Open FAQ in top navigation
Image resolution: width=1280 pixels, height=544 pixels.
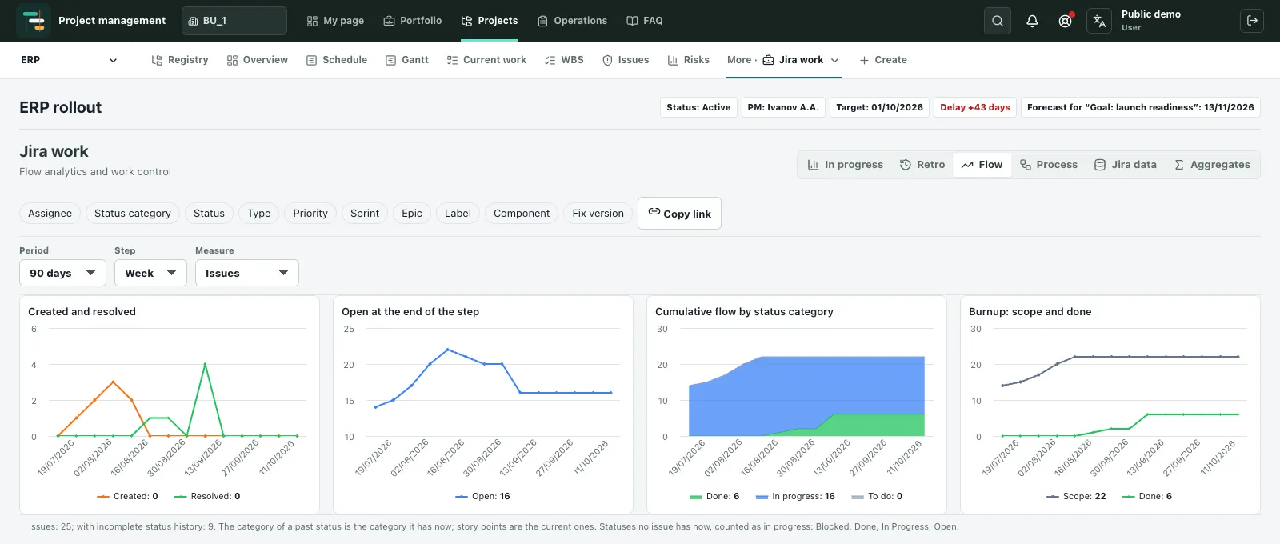click(x=645, y=21)
